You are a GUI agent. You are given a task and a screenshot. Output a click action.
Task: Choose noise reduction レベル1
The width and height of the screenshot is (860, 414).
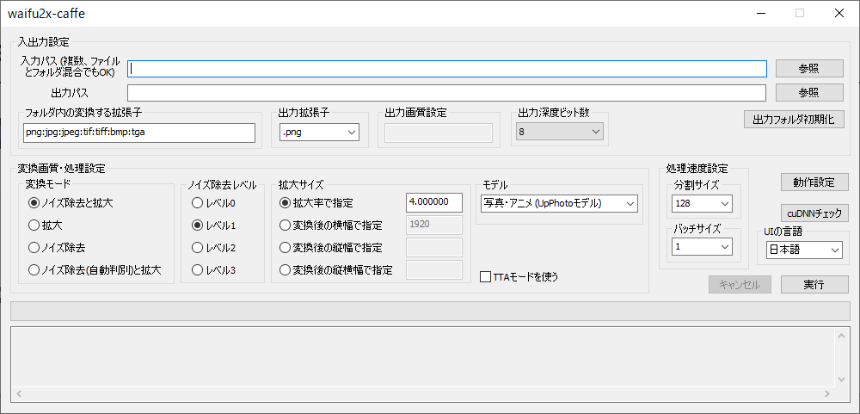click(213, 226)
